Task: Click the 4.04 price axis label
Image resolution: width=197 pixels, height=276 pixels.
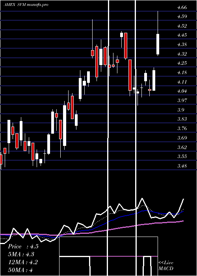Action: click(182, 91)
